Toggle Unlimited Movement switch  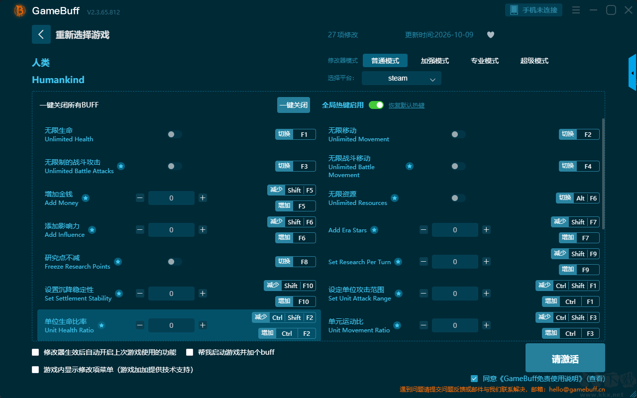point(458,134)
